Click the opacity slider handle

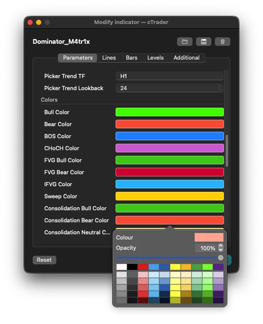(220, 258)
